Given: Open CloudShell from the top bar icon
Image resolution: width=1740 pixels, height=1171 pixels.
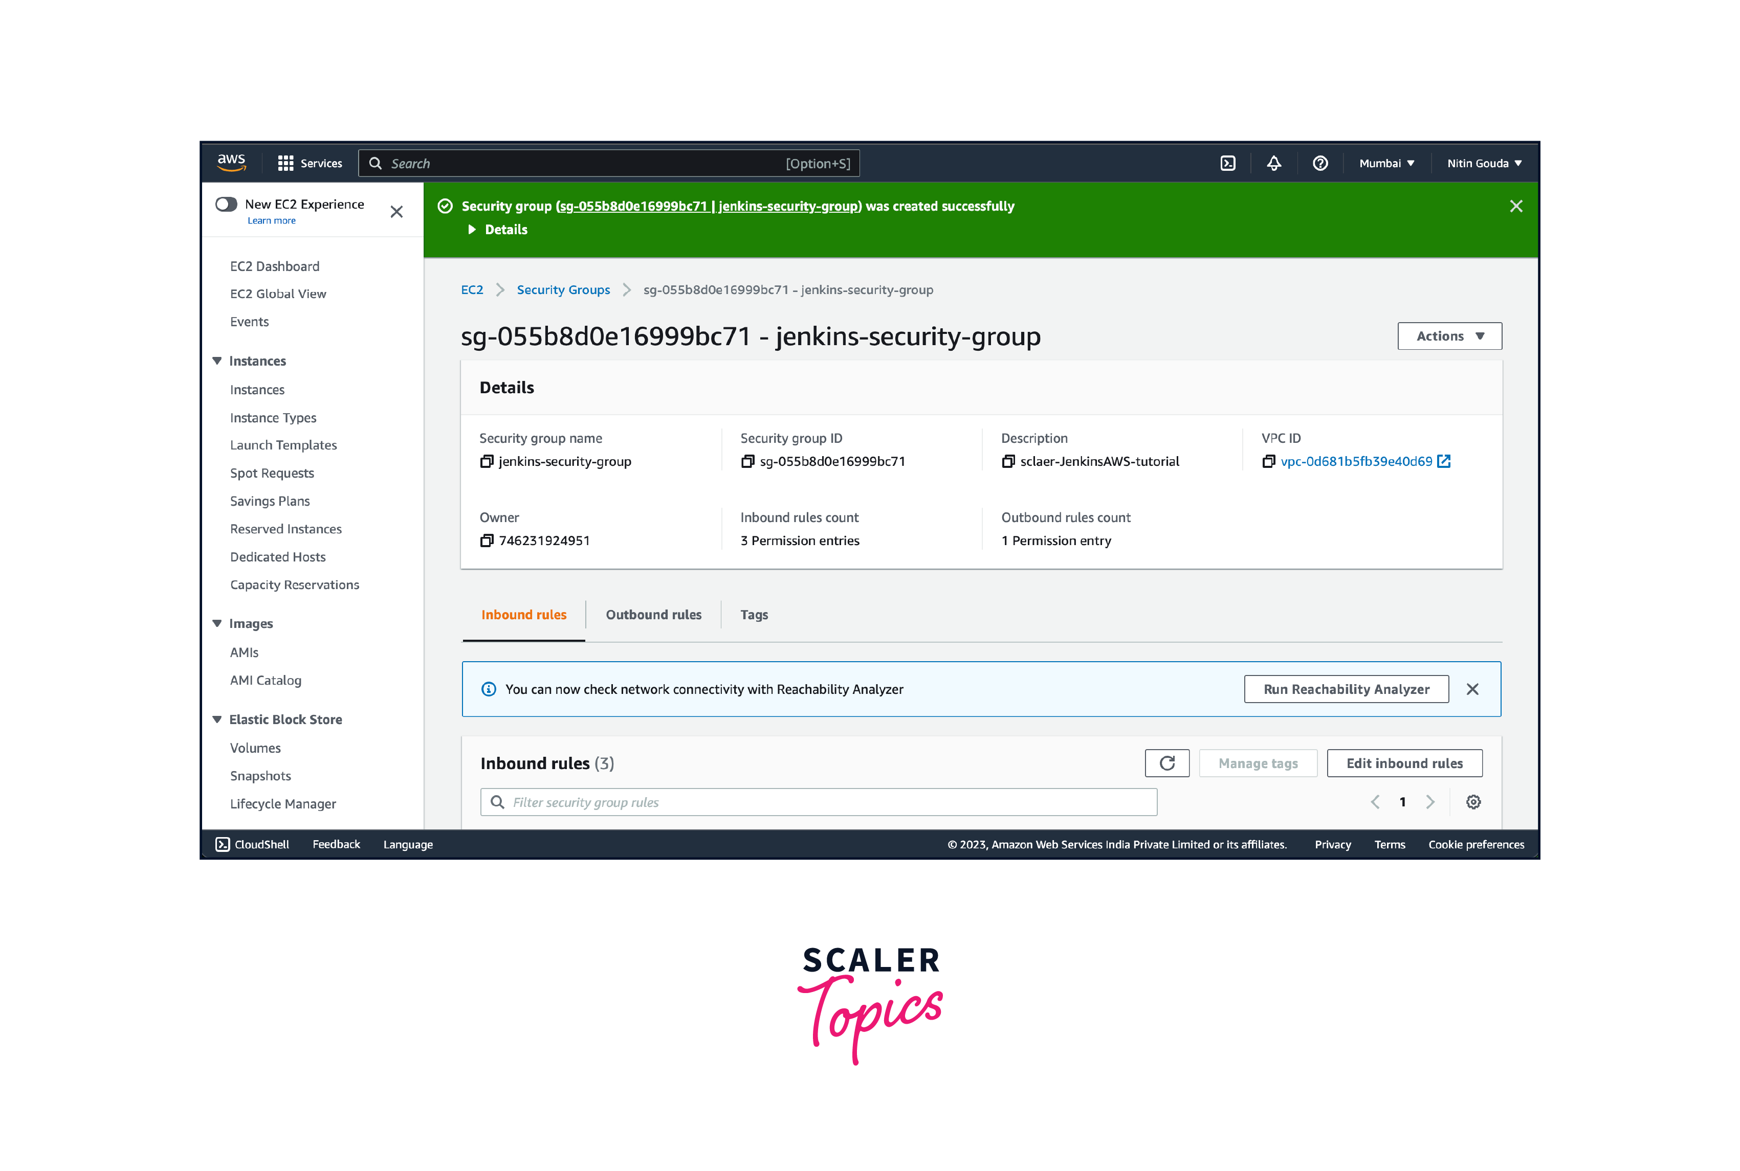Looking at the screenshot, I should click(x=1227, y=163).
